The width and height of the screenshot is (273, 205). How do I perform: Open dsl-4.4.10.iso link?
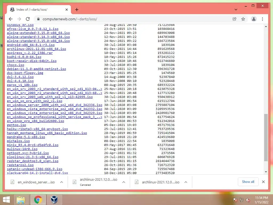20,81
